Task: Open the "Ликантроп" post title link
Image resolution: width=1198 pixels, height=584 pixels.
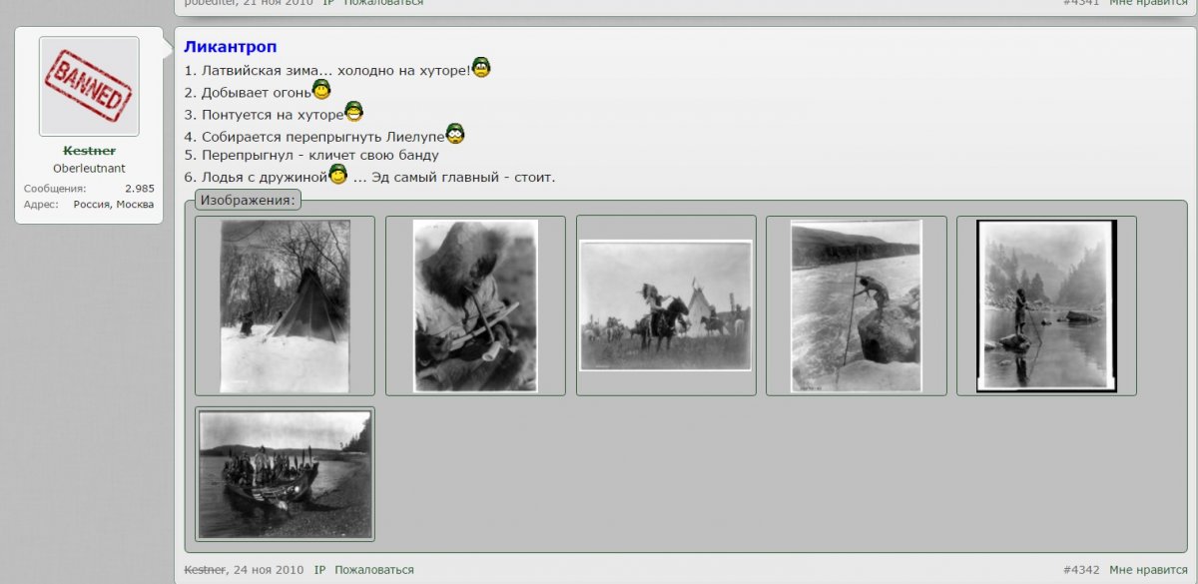Action: pyautogui.click(x=231, y=47)
